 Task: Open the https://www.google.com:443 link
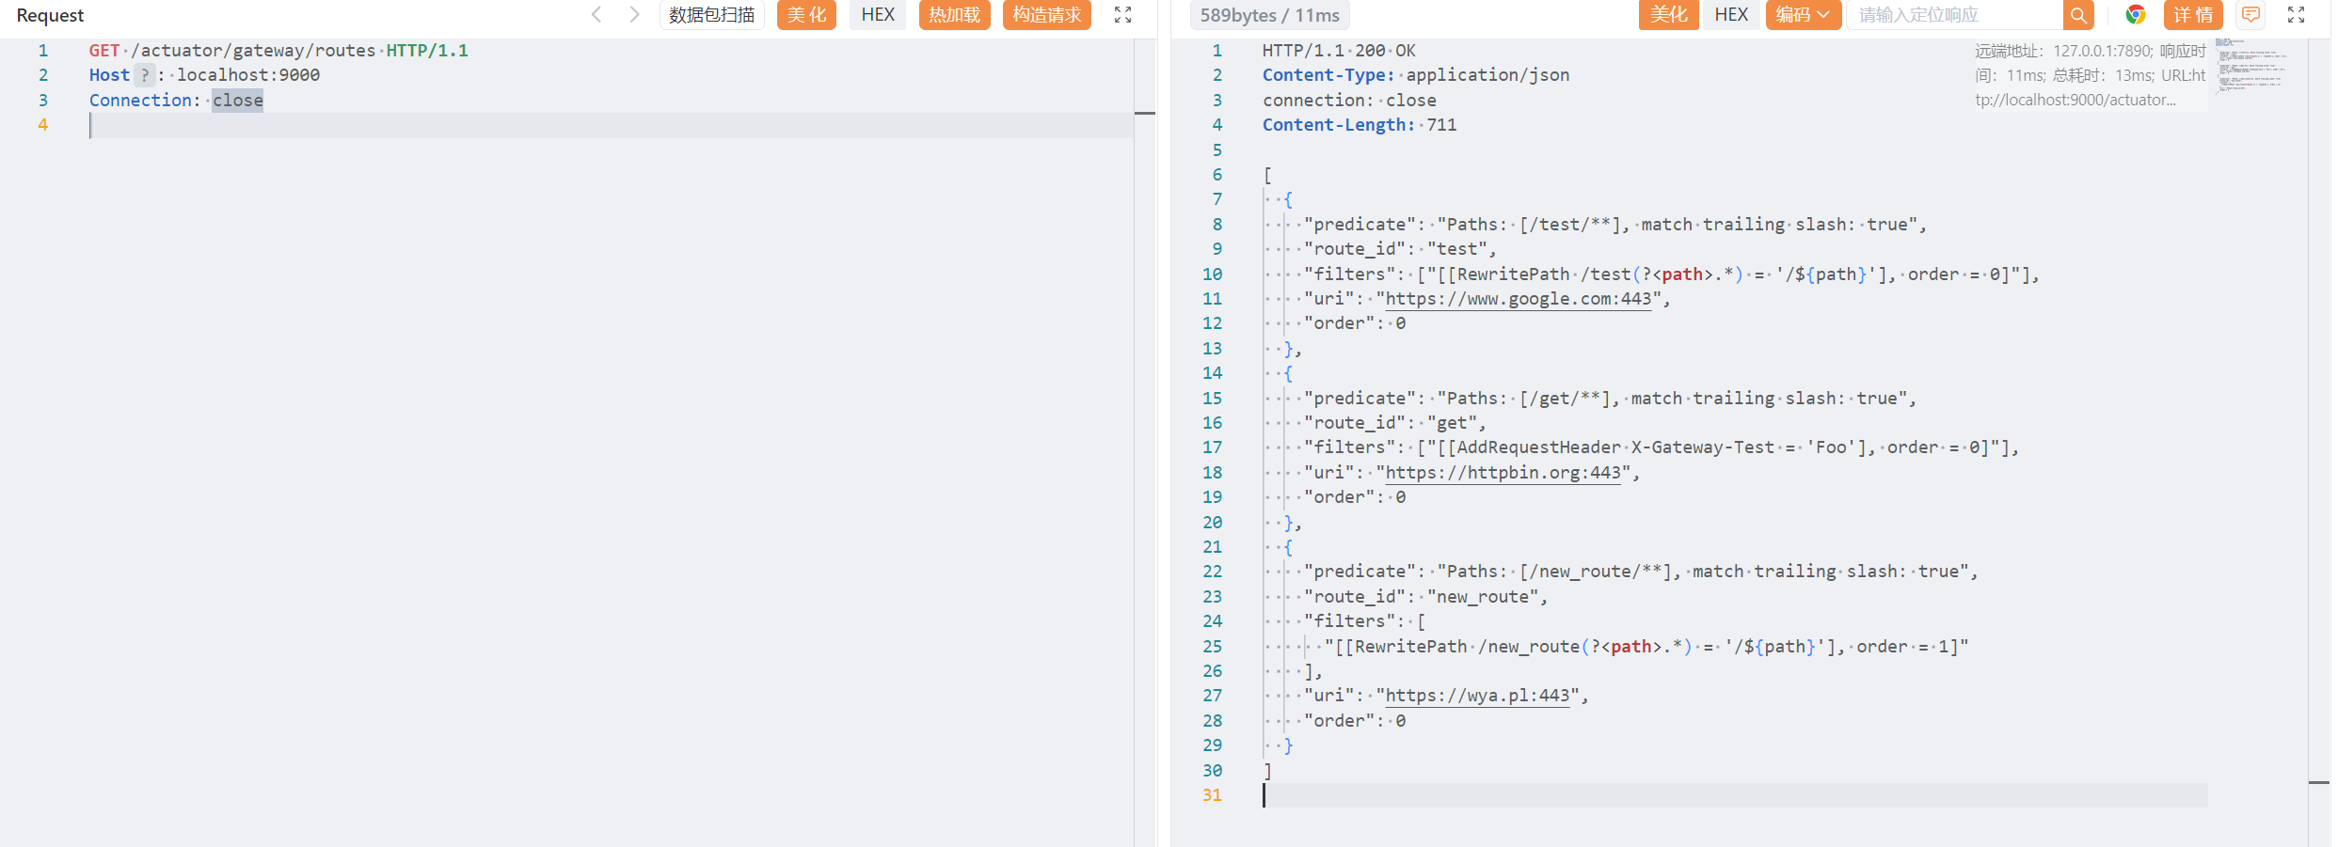(x=1519, y=299)
